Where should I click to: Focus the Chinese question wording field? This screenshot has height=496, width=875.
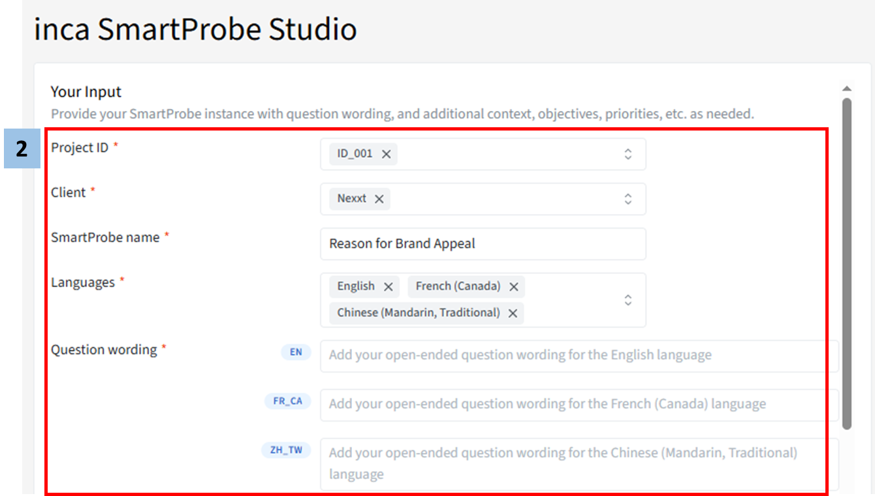(x=579, y=463)
